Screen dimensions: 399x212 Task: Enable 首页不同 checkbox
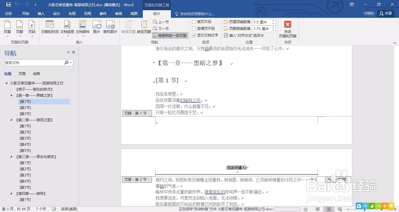pyautogui.click(x=194, y=22)
